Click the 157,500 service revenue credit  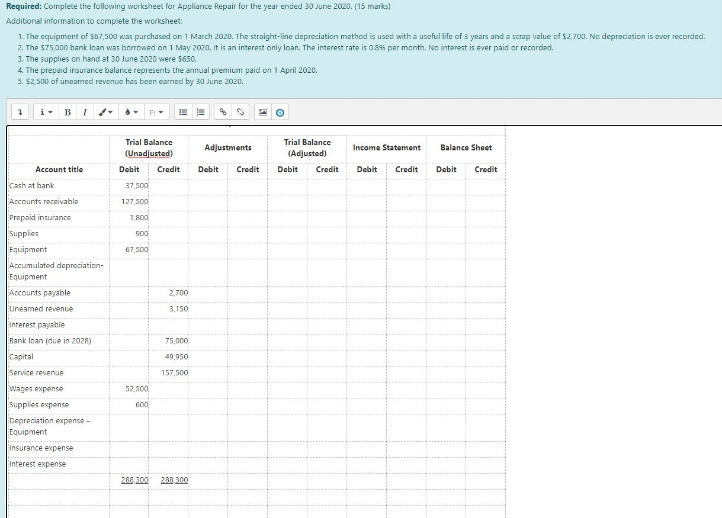coord(174,373)
